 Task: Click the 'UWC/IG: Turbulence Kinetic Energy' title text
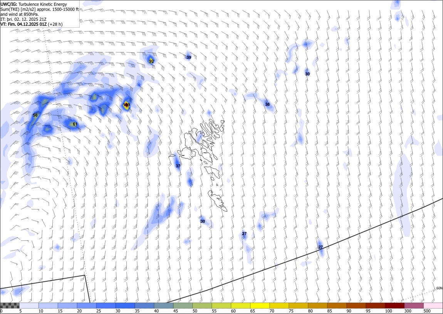coord(34,4)
